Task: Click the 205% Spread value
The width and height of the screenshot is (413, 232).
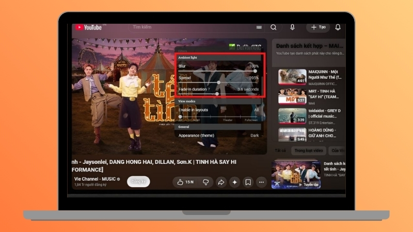Action: tap(253, 78)
